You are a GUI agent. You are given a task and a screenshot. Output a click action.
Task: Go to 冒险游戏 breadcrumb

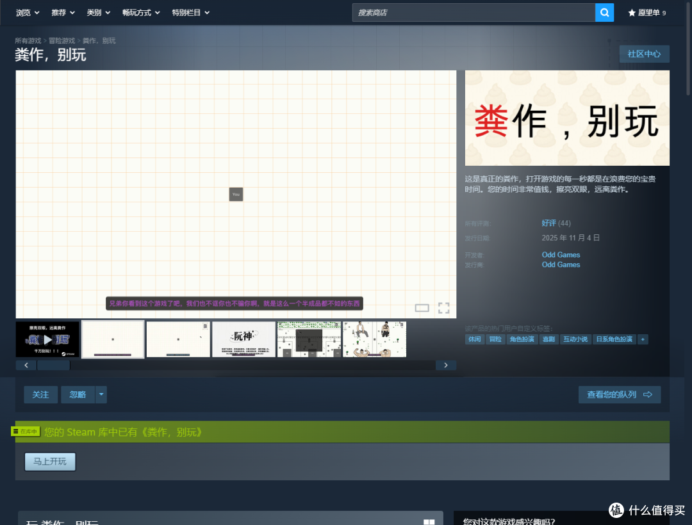tap(62, 40)
